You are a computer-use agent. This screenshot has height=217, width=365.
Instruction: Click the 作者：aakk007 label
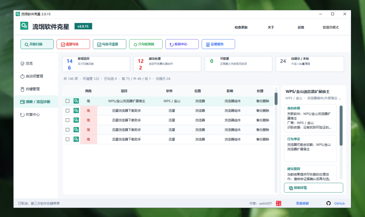coord(260,203)
